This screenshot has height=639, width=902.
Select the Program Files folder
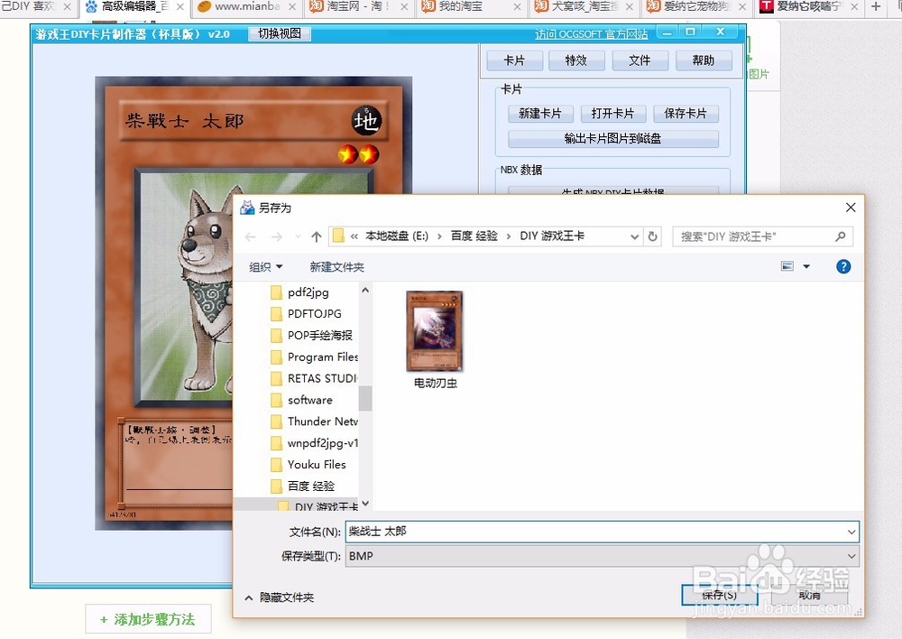314,357
